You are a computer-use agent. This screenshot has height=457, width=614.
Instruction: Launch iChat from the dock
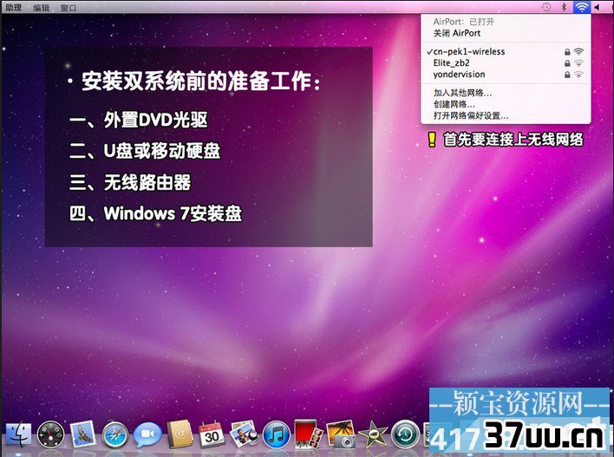tap(147, 434)
